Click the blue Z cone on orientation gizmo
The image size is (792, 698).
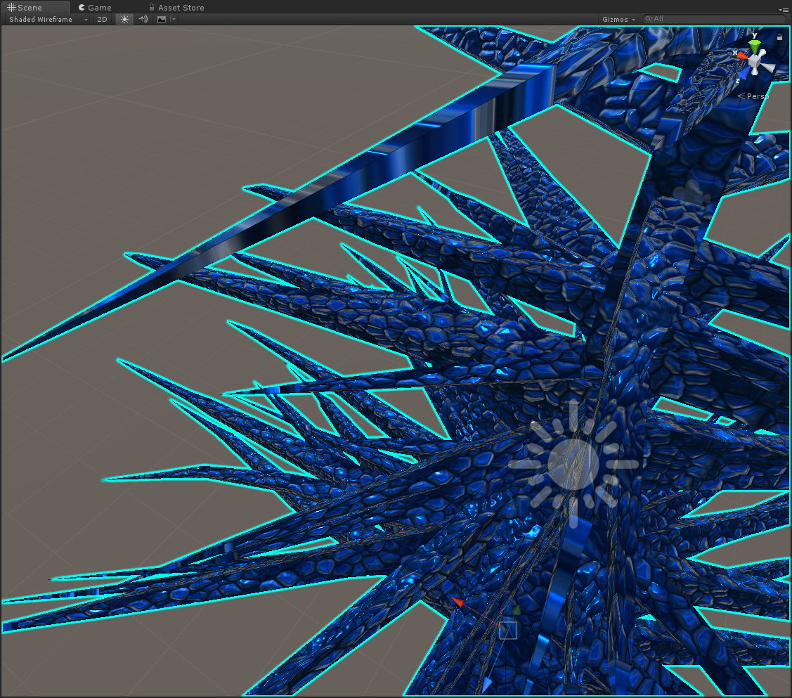pos(744,72)
